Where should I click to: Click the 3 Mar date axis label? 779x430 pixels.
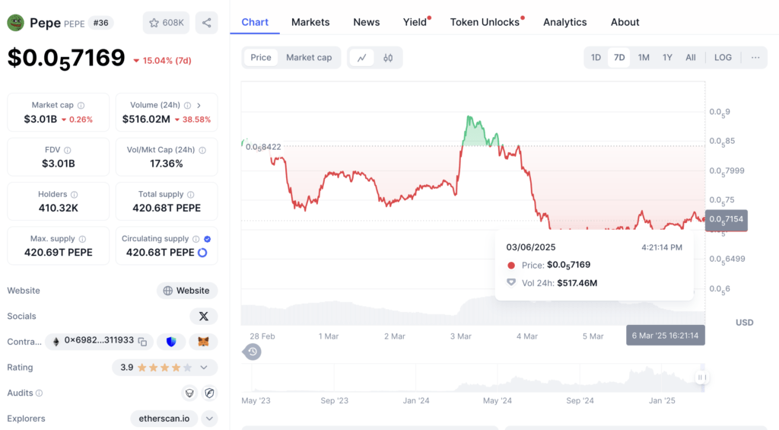click(x=460, y=336)
